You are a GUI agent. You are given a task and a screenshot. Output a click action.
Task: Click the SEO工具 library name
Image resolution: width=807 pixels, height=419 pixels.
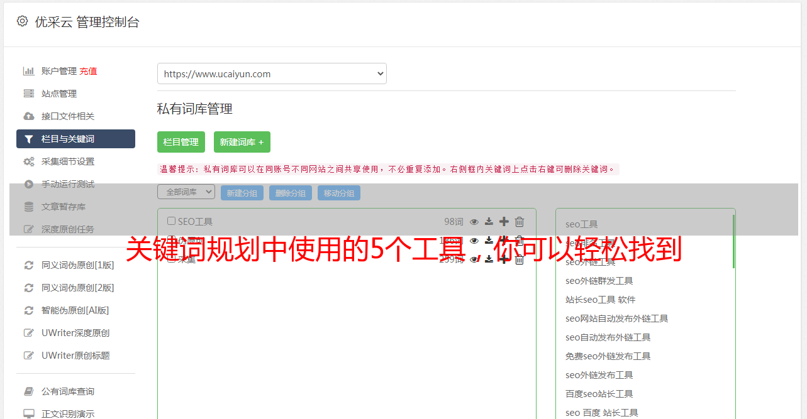pos(195,222)
